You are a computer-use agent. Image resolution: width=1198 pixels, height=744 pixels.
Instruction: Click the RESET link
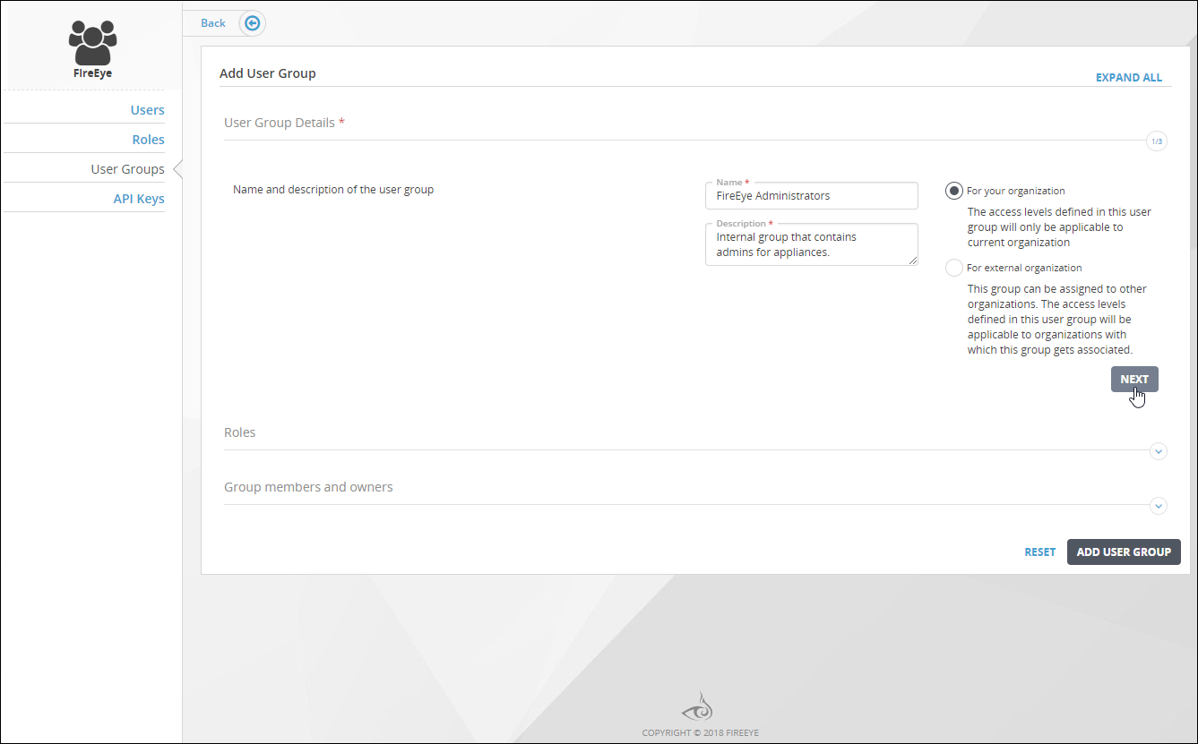(x=1040, y=552)
